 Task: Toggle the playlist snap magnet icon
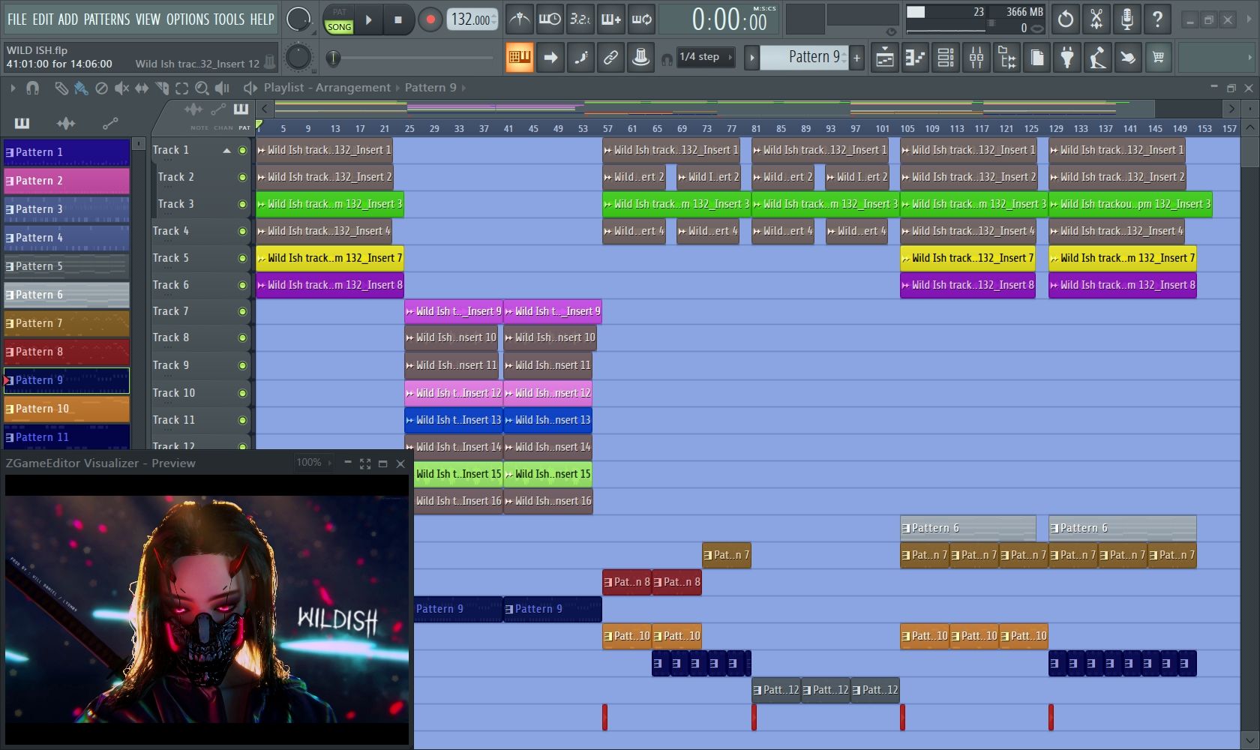point(32,88)
